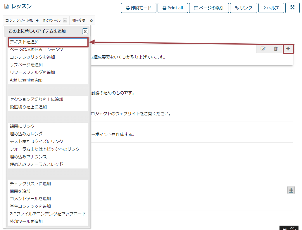Select 埋め込みフォーラムスレッド entry
Viewport: 302px width, 230px height.
click(37, 164)
